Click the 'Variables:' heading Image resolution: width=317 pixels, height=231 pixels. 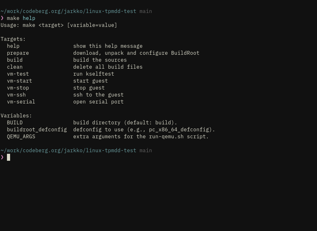(16, 116)
